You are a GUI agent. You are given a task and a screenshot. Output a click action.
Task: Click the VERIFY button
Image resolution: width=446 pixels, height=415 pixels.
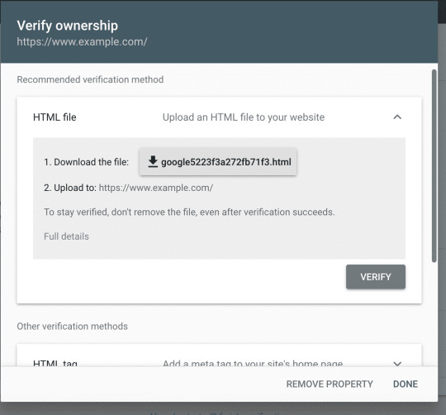coord(376,277)
